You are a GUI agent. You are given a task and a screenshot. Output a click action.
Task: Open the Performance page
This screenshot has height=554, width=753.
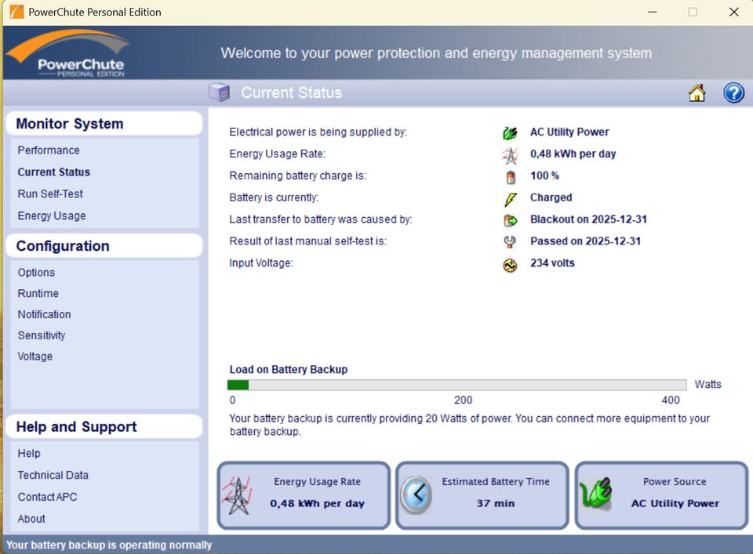pos(49,150)
